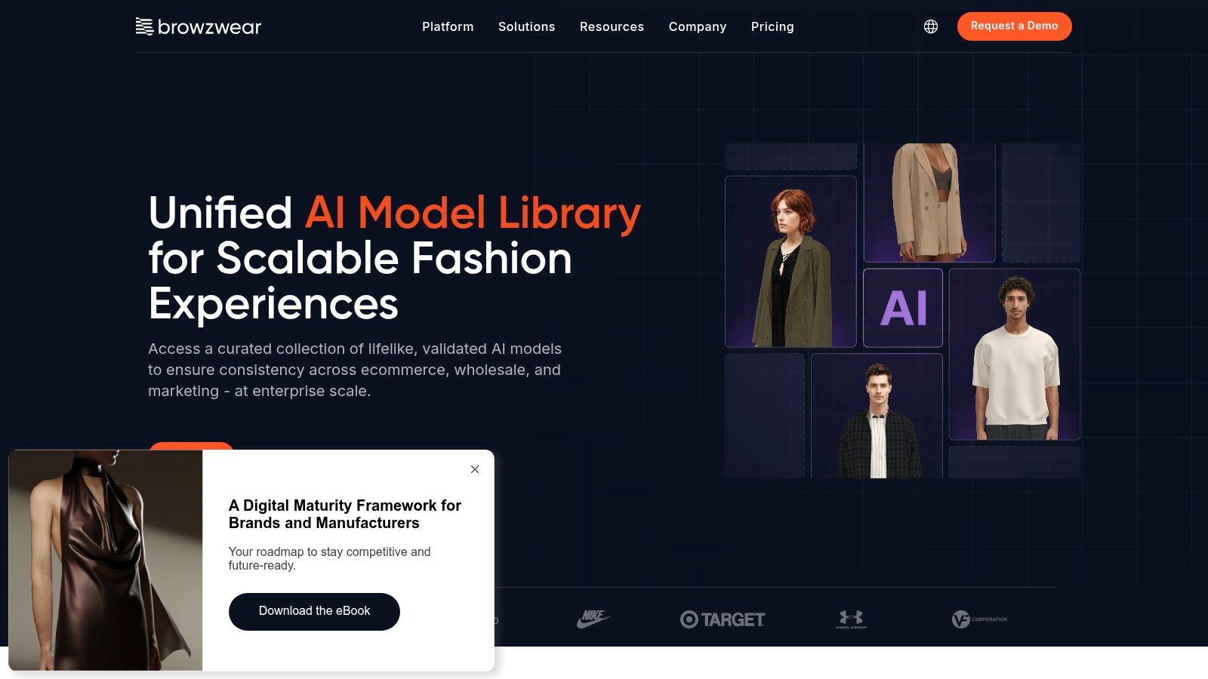Click Download the eBook button
The width and height of the screenshot is (1208, 679).
coord(314,611)
